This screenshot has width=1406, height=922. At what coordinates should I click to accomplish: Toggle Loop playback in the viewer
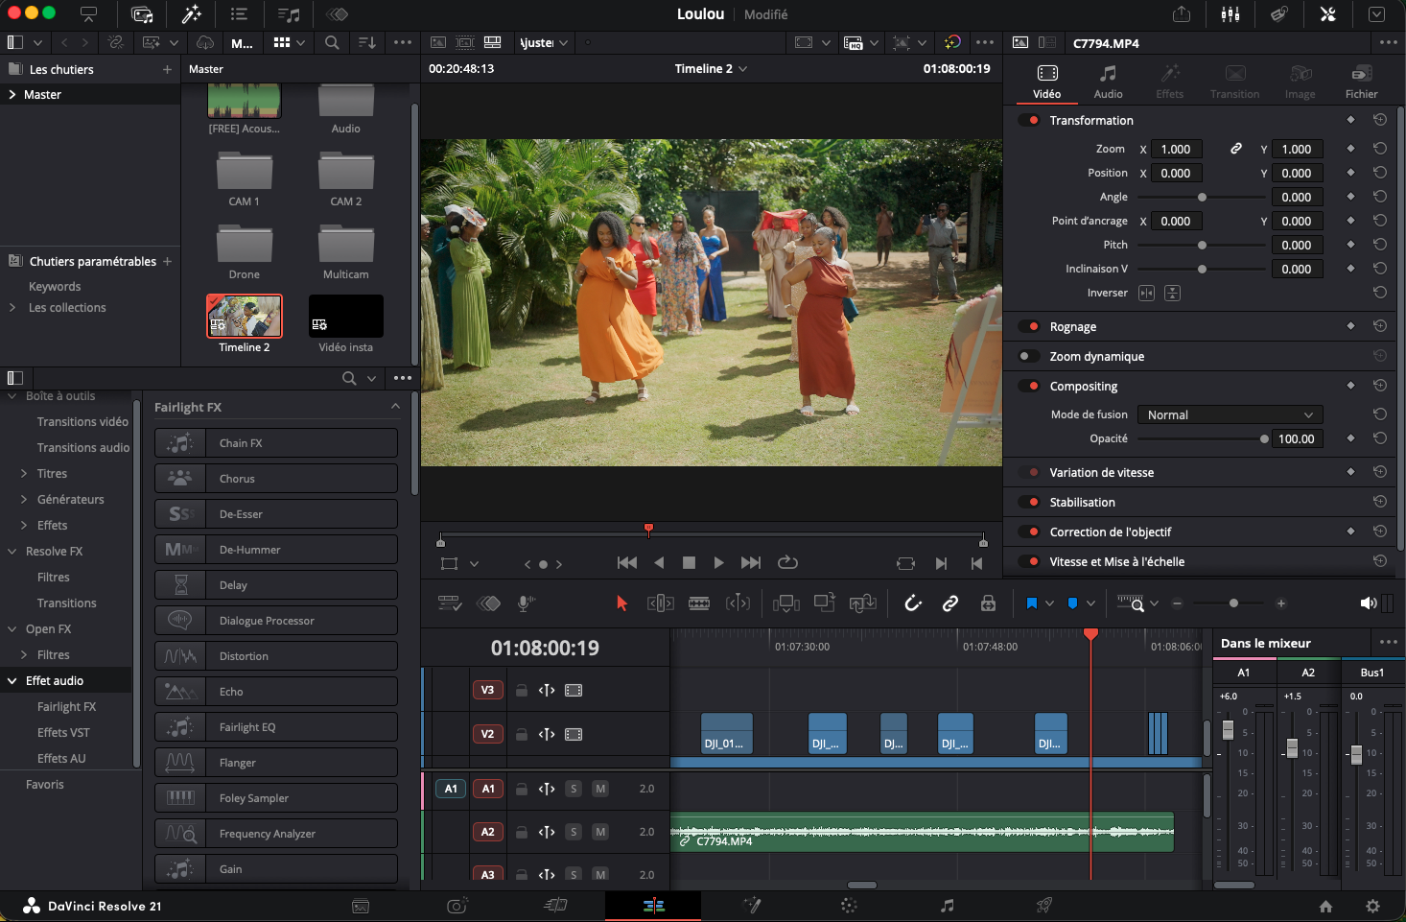point(787,563)
